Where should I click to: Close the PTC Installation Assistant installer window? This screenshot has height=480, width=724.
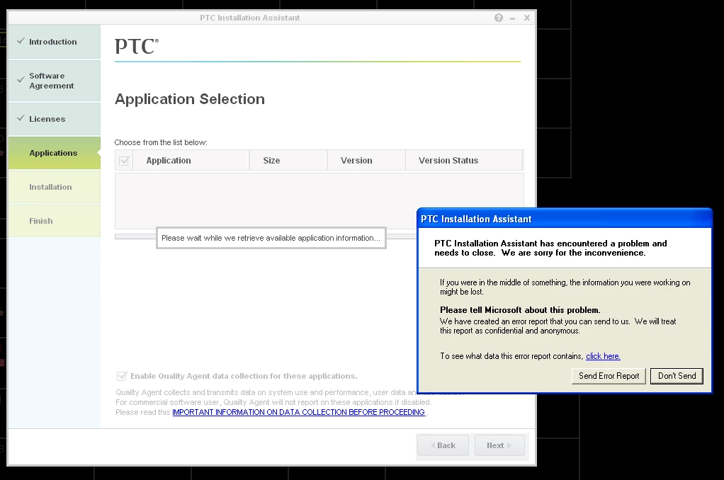[x=527, y=18]
